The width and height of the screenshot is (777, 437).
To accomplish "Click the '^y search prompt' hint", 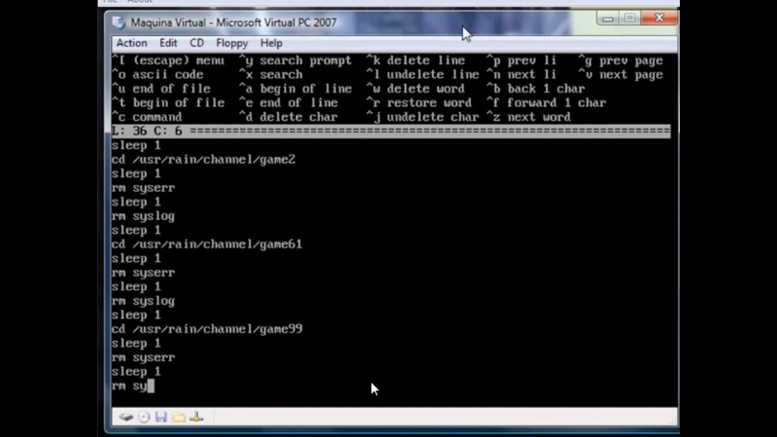I will [x=295, y=61].
